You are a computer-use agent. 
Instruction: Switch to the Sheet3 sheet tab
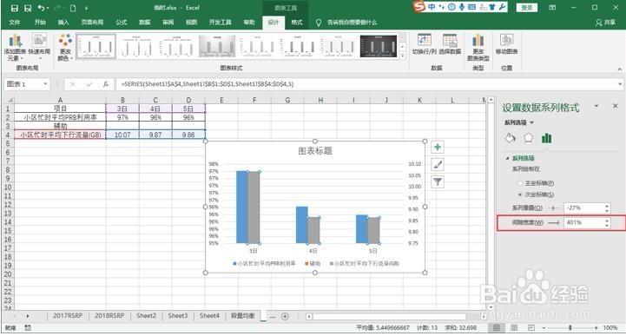[x=178, y=316]
